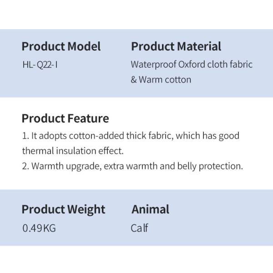Select the 0.49KG weight value
Image resolution: width=273 pixels, height=273 pixels.
point(39,228)
